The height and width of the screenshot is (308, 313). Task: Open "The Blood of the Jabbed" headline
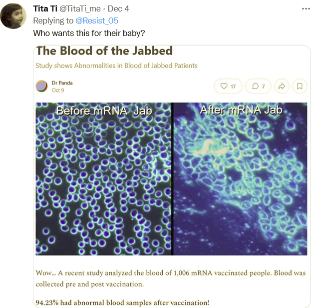pos(104,51)
